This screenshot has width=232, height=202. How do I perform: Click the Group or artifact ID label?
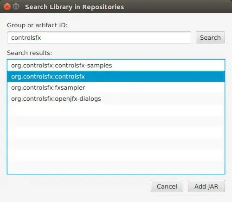(x=37, y=25)
